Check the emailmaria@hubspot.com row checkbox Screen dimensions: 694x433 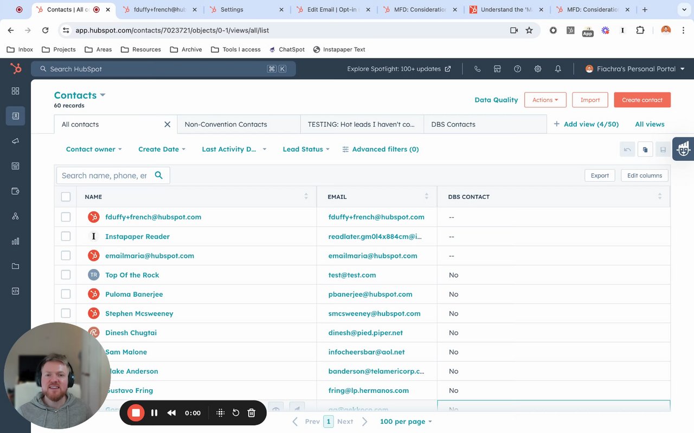tap(66, 255)
